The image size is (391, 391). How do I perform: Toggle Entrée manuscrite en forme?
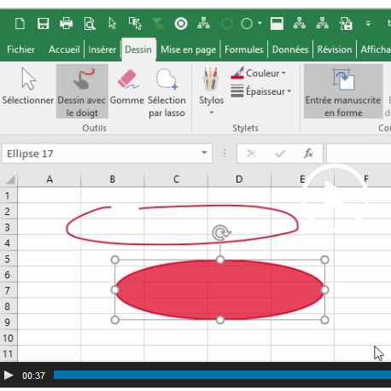coord(343,91)
